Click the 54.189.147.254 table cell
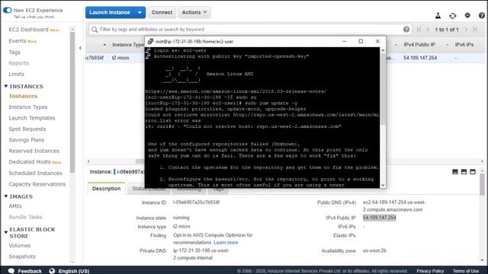Image resolution: width=488 pixels, height=274 pixels. (x=420, y=58)
